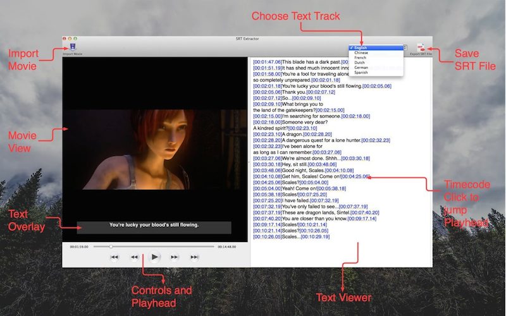Jump to timecode [00:10:26.05] before 'Scales...'
Screen dimensions: 506x316
tap(268, 236)
